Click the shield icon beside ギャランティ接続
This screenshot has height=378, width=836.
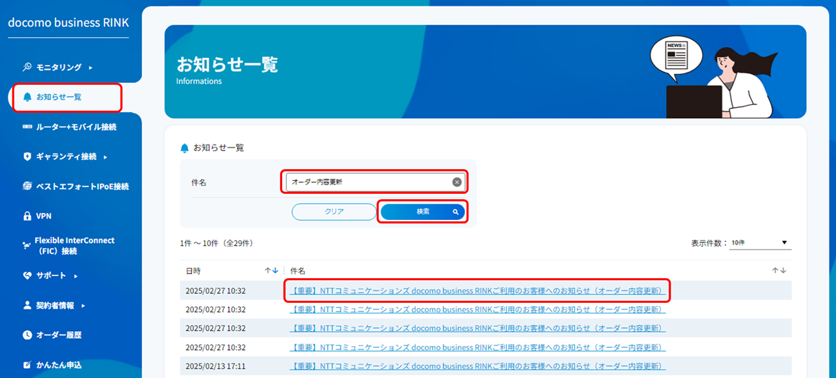tap(27, 157)
